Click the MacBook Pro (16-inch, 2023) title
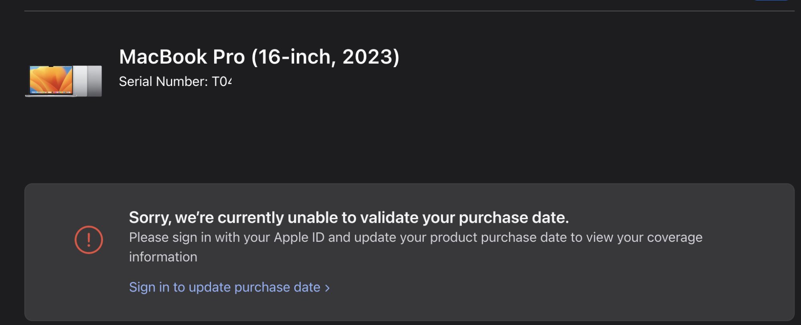The height and width of the screenshot is (325, 801). click(x=259, y=57)
